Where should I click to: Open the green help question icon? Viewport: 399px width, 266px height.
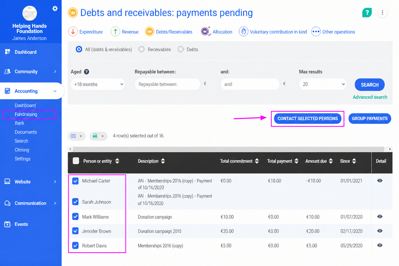(x=367, y=12)
